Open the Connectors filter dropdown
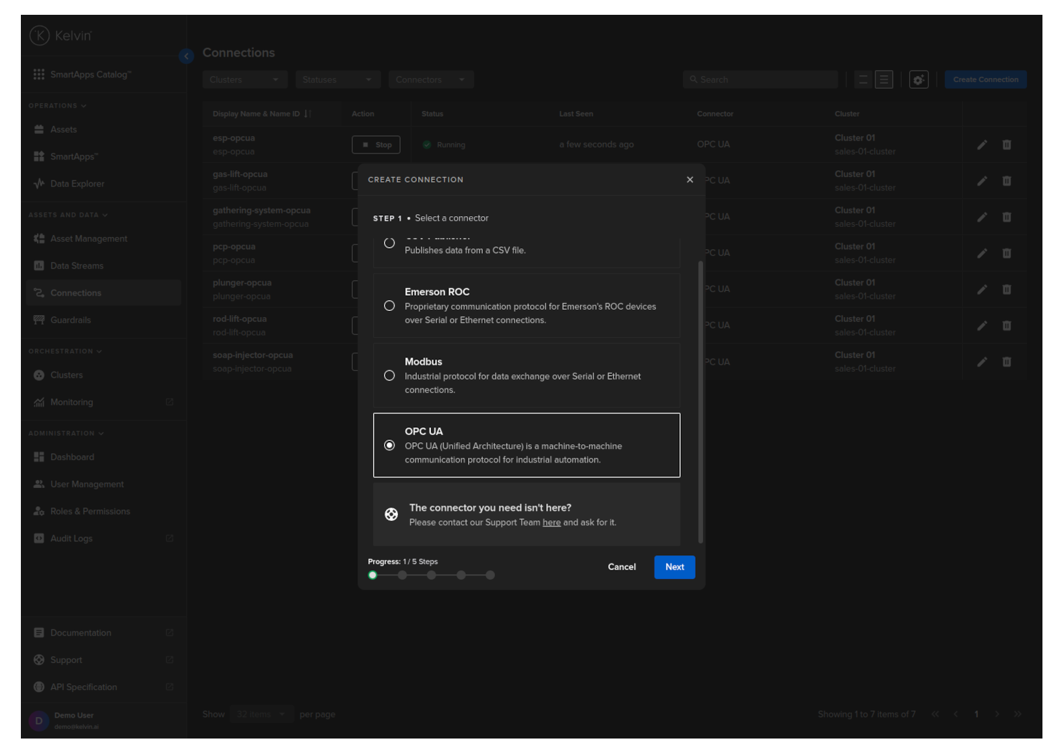Image resolution: width=1064 pixels, height=754 pixels. click(x=430, y=79)
